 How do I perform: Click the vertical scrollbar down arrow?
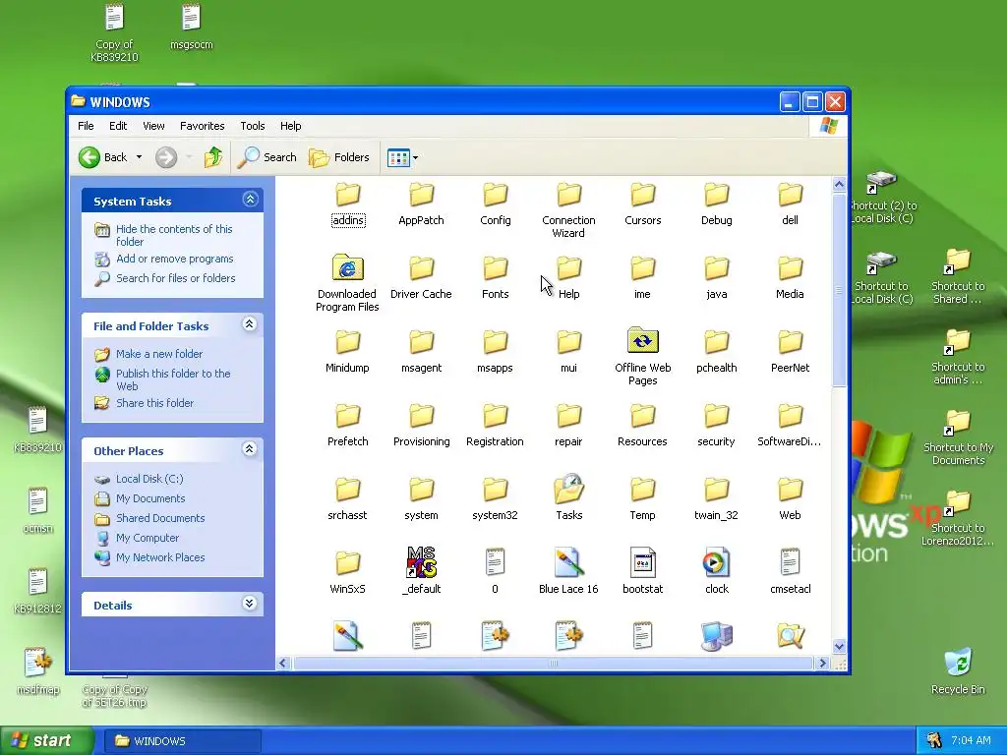tap(839, 647)
